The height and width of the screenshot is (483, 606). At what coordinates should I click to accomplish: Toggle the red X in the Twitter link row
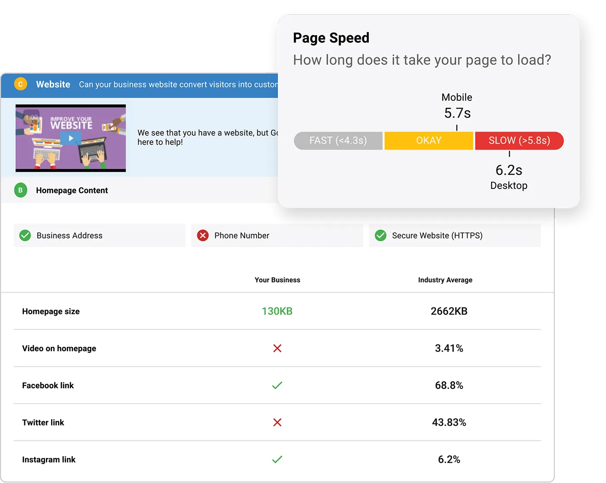pos(277,422)
